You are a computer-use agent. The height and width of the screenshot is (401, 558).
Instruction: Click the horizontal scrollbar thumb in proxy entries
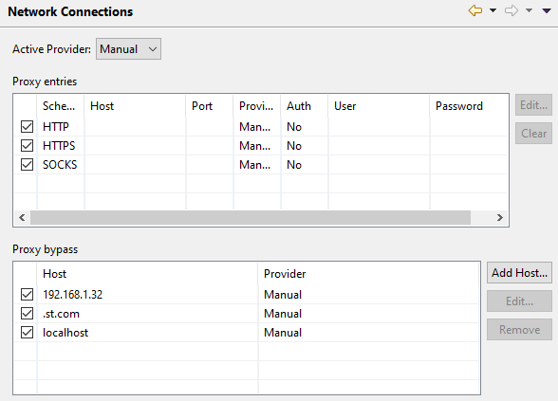coord(251,218)
